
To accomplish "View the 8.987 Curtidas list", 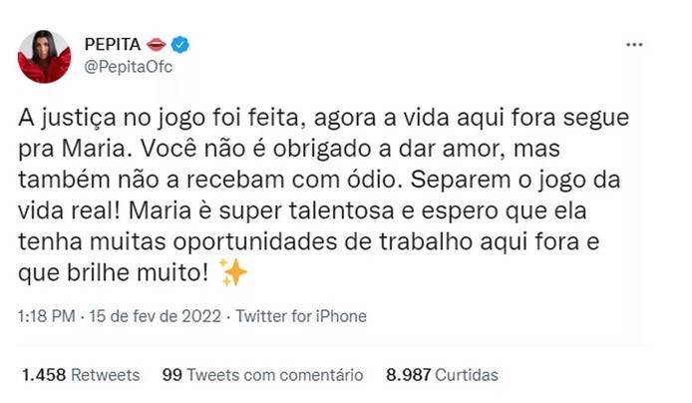I will click(442, 375).
